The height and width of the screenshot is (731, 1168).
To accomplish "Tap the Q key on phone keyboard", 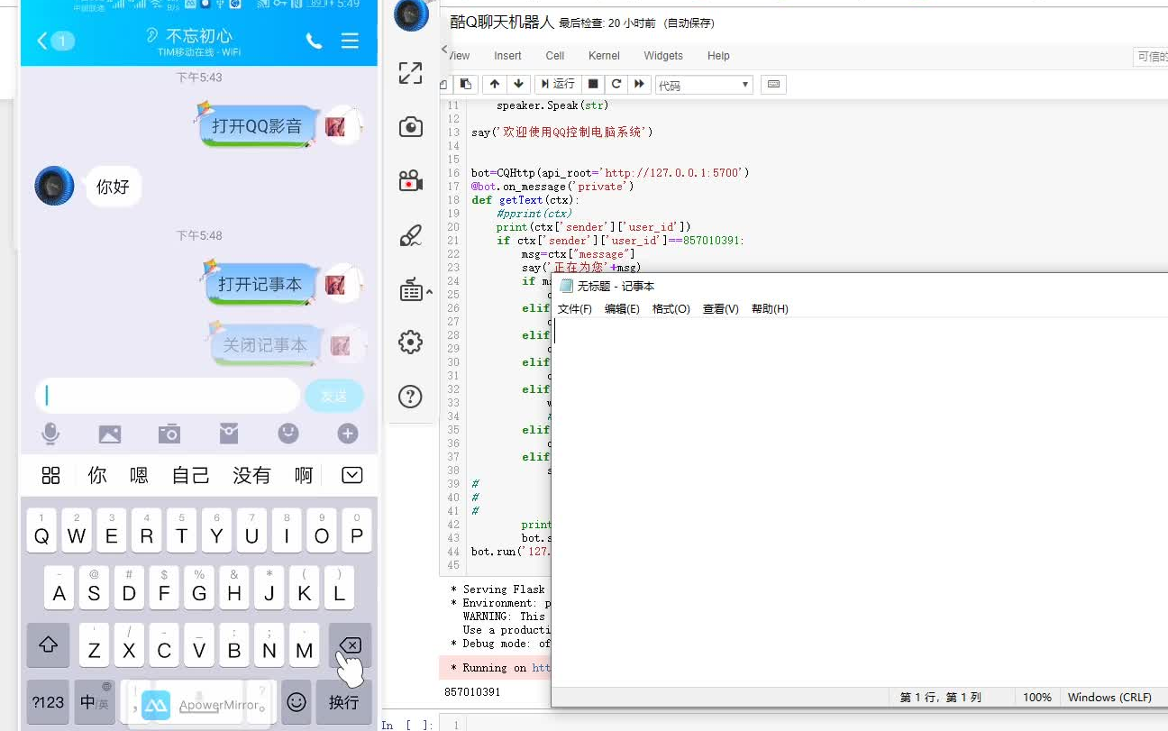I will [x=41, y=531].
